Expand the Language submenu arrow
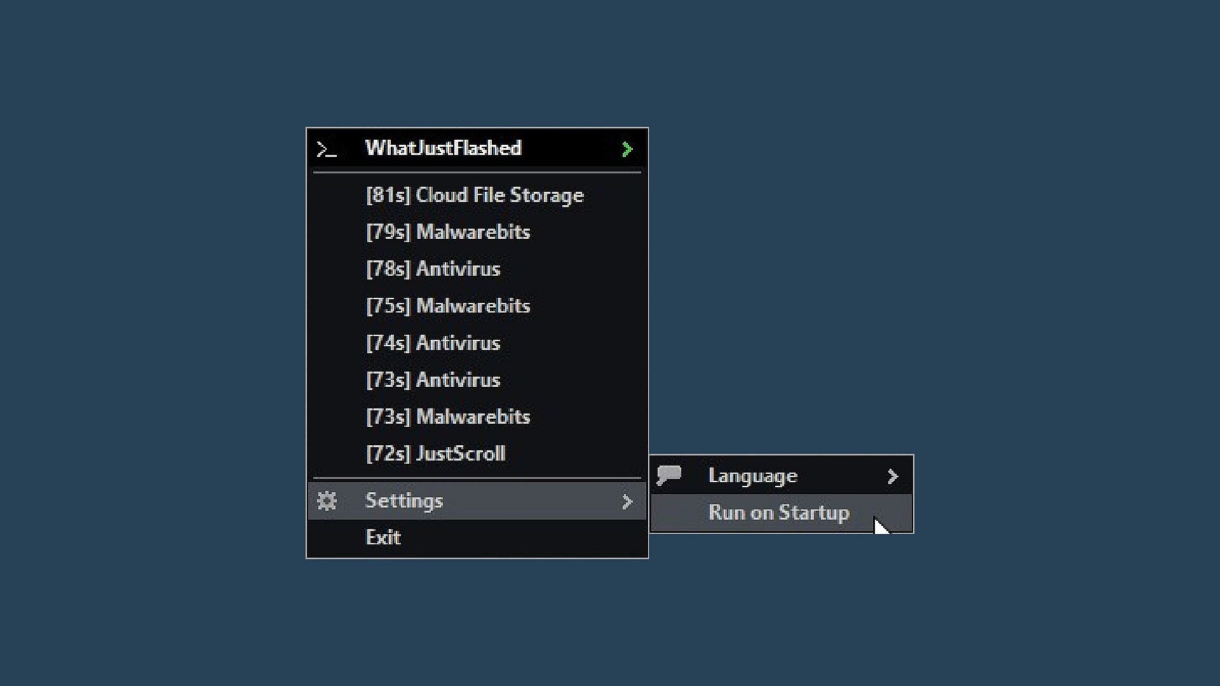The width and height of the screenshot is (1220, 686). click(893, 476)
